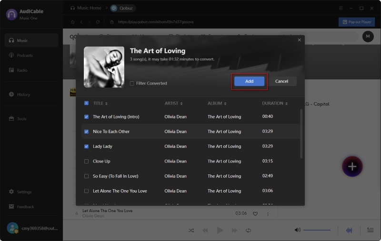Sort the list by ALBUM
Screen dimensions: 381x241
pyautogui.click(x=217, y=103)
